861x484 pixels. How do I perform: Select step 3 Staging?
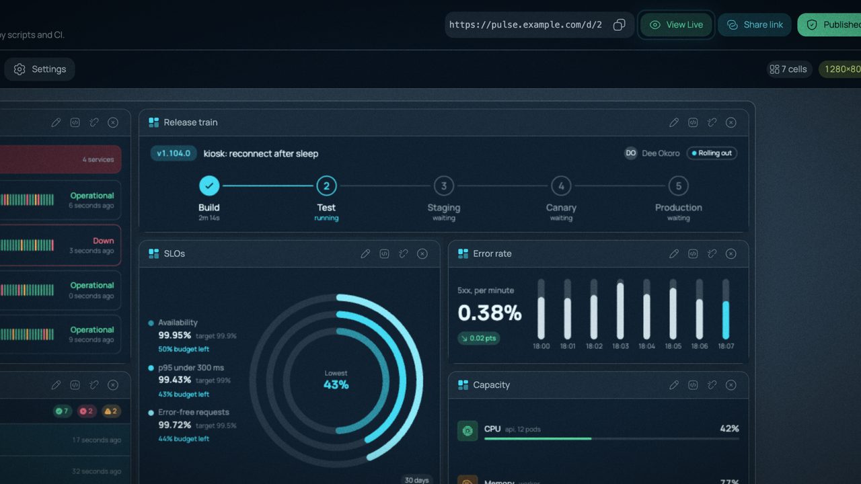pyautogui.click(x=444, y=186)
